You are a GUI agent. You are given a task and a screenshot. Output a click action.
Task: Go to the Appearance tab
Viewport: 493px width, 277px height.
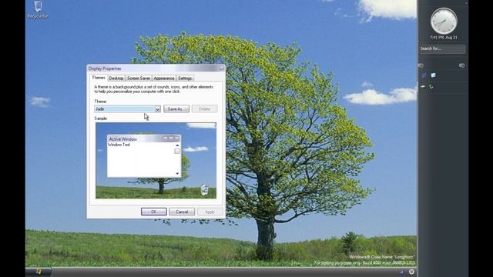coord(164,78)
